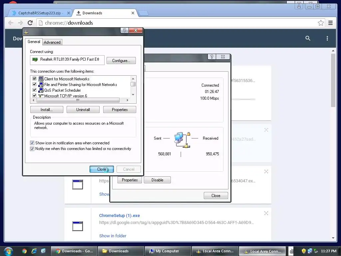Image resolution: width=341 pixels, height=256 pixels.
Task: Click security shield tray icon
Action: point(304,251)
